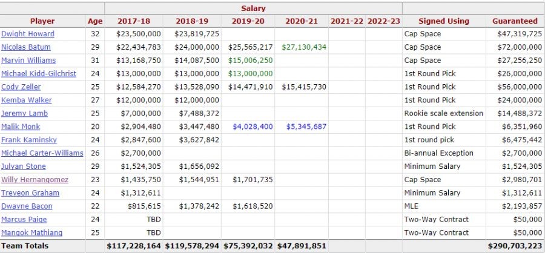Go to Mangok Mathiang's page

click(x=31, y=233)
